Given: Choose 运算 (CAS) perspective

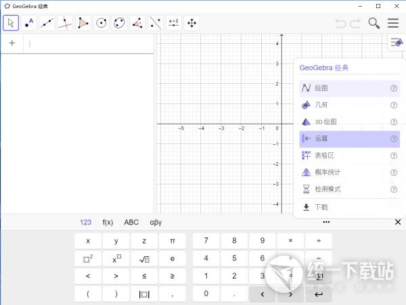Looking at the screenshot, I should 350,139.
